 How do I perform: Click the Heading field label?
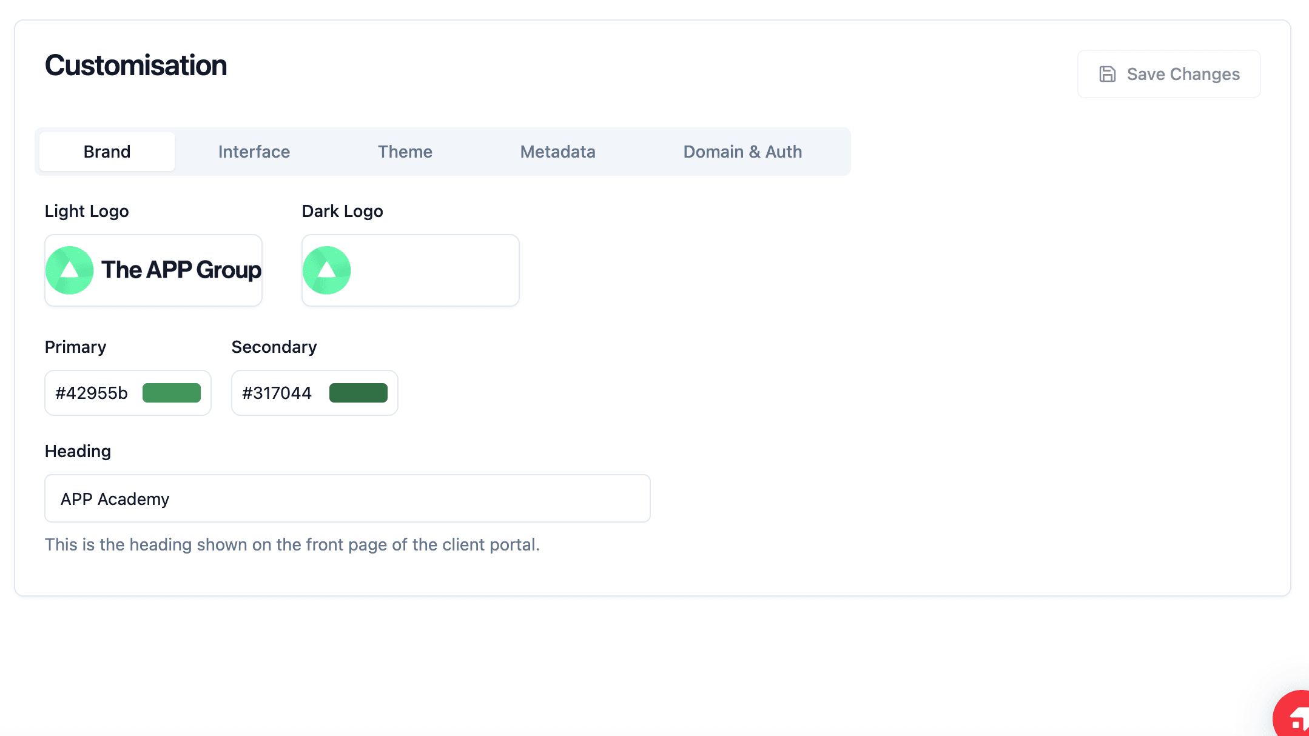pos(78,451)
